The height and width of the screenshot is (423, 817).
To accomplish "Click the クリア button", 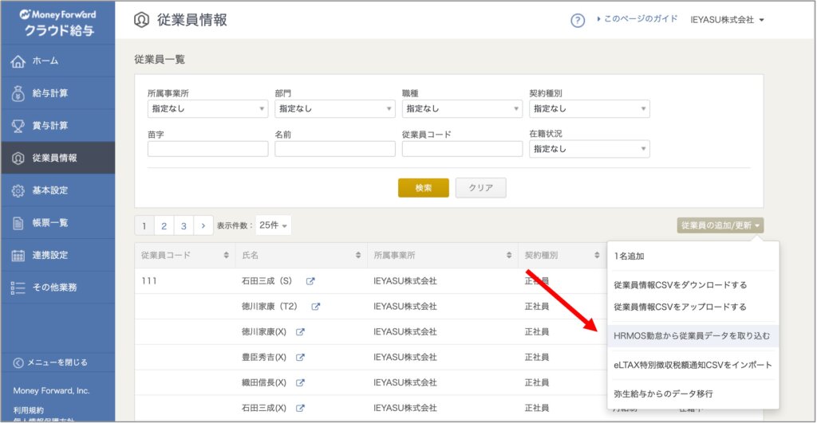I will 480,188.
